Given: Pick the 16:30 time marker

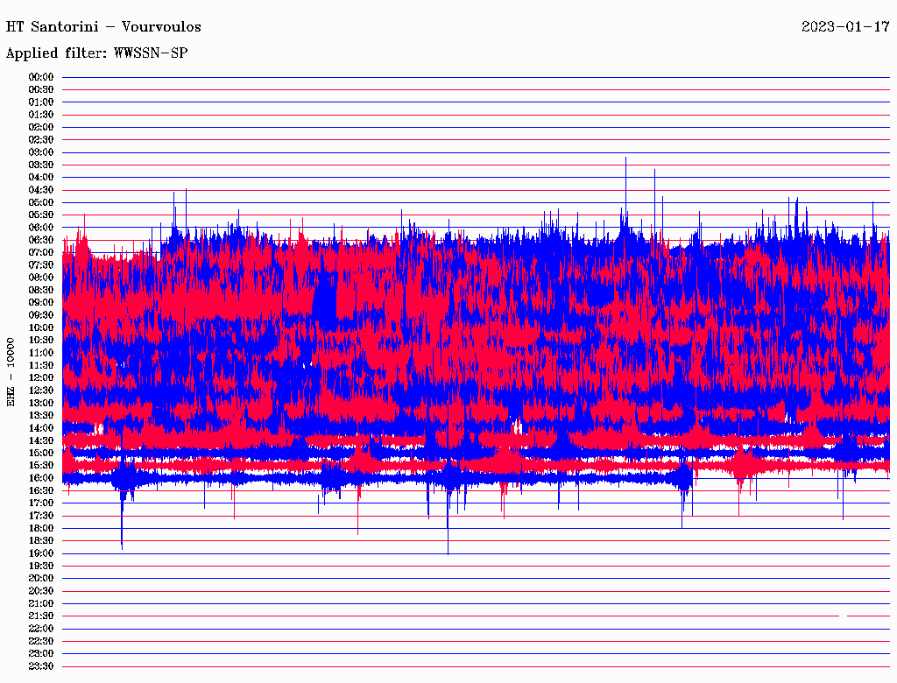Looking at the screenshot, I should click(x=41, y=490).
